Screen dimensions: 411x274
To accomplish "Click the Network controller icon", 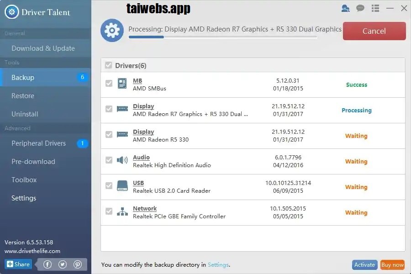I will point(122,211).
